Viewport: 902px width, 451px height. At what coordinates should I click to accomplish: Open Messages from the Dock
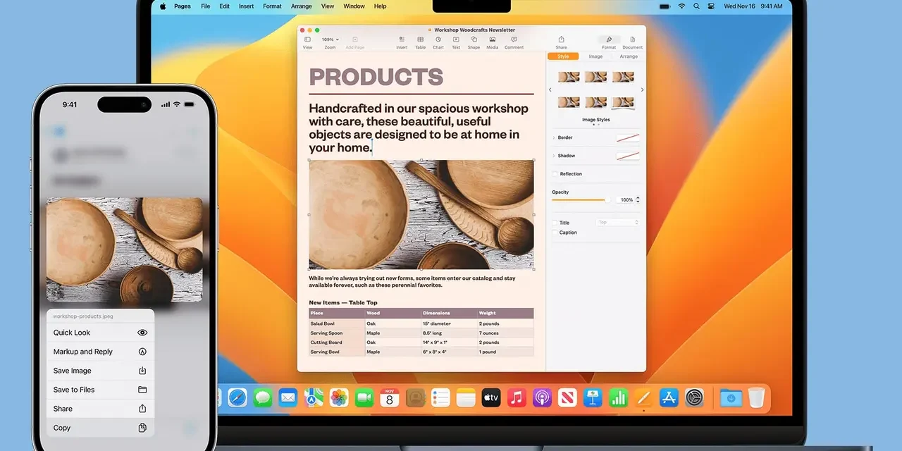click(x=263, y=397)
